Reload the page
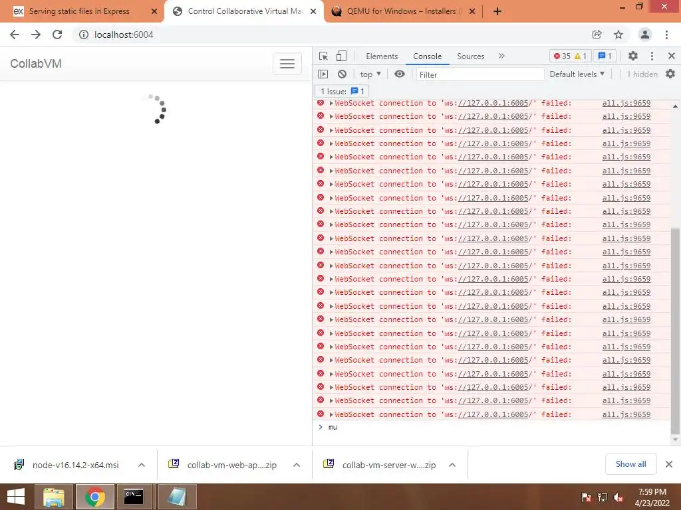This screenshot has height=510, width=681. click(x=57, y=35)
